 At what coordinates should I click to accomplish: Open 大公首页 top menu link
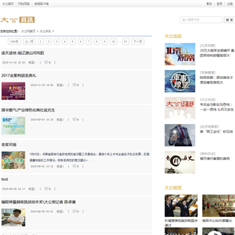tap(8, 4)
